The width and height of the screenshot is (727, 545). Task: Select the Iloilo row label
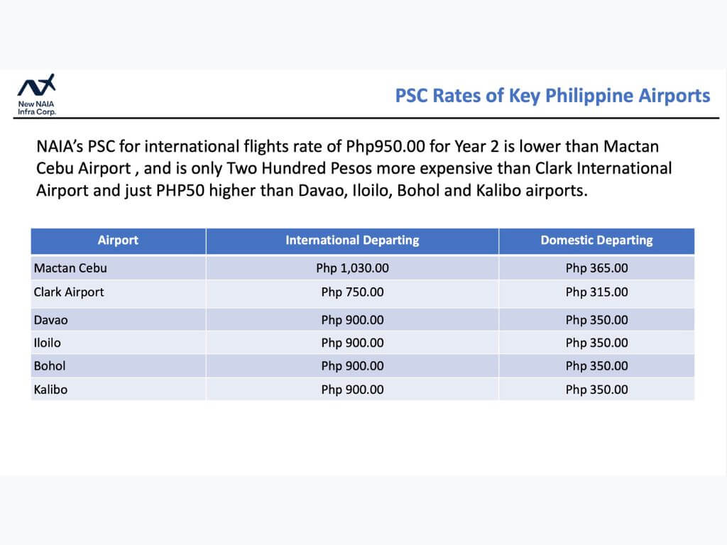(48, 343)
